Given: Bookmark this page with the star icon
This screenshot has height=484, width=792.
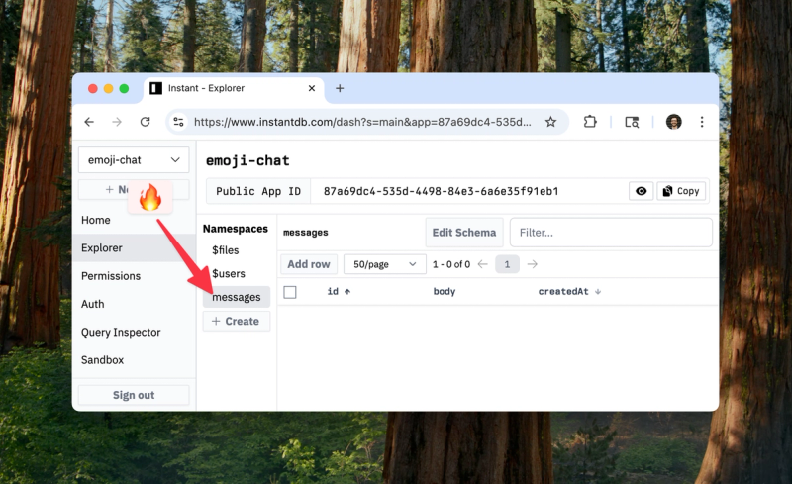Looking at the screenshot, I should (550, 122).
